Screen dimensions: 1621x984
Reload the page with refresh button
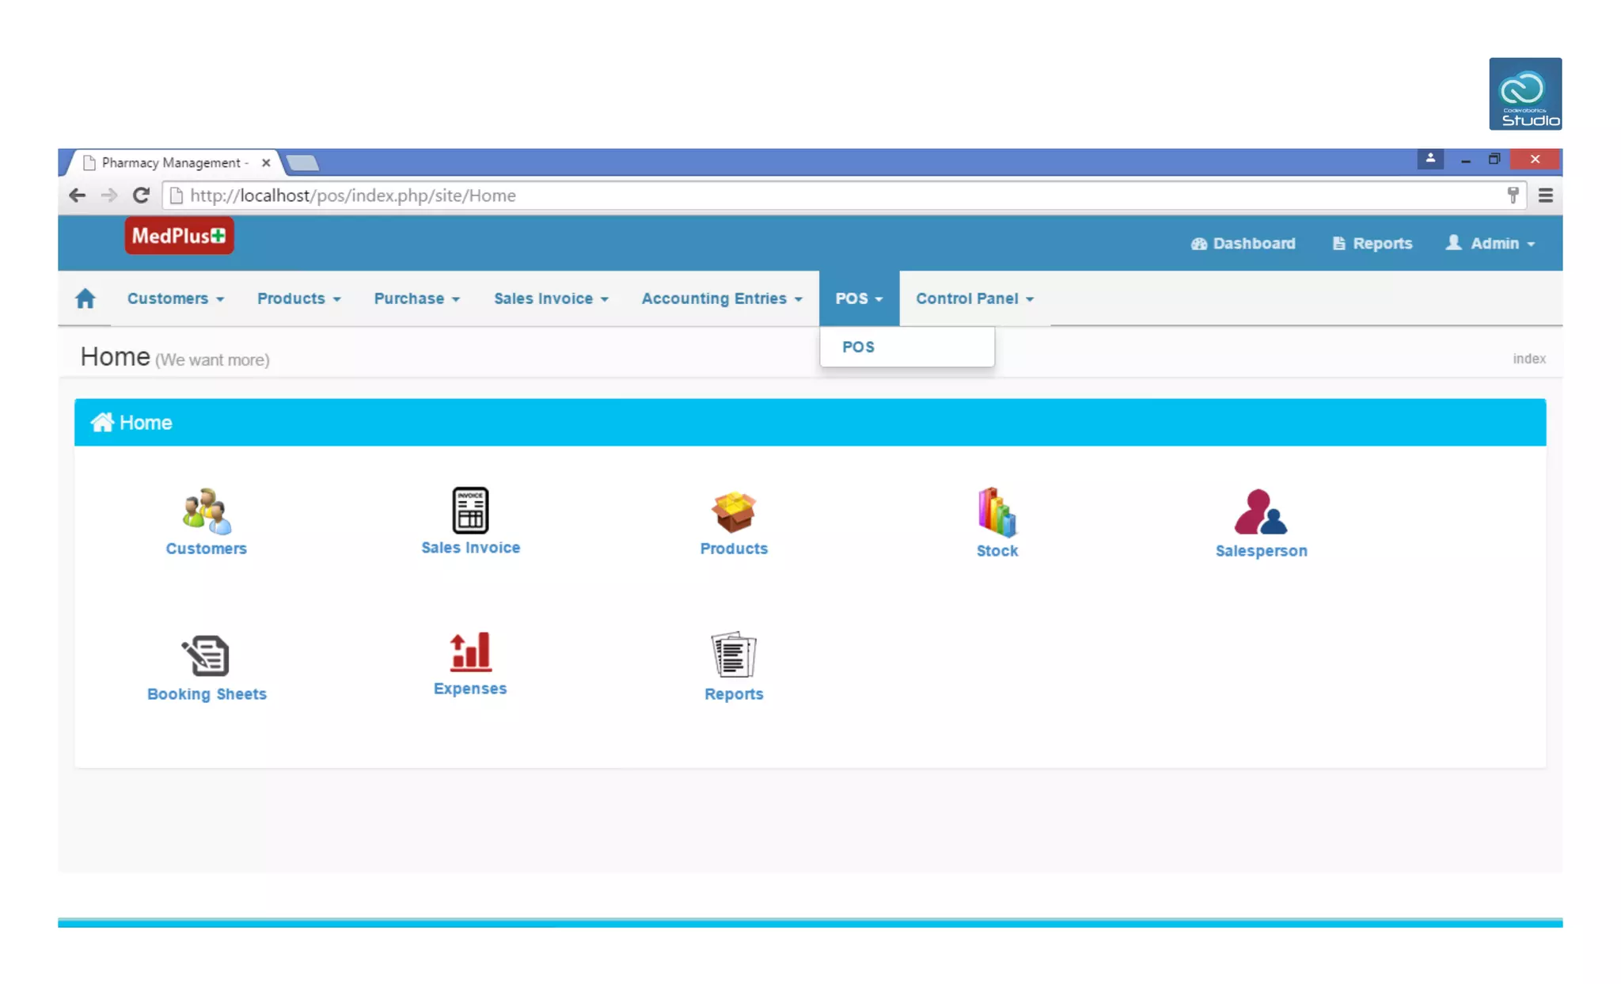click(x=141, y=196)
